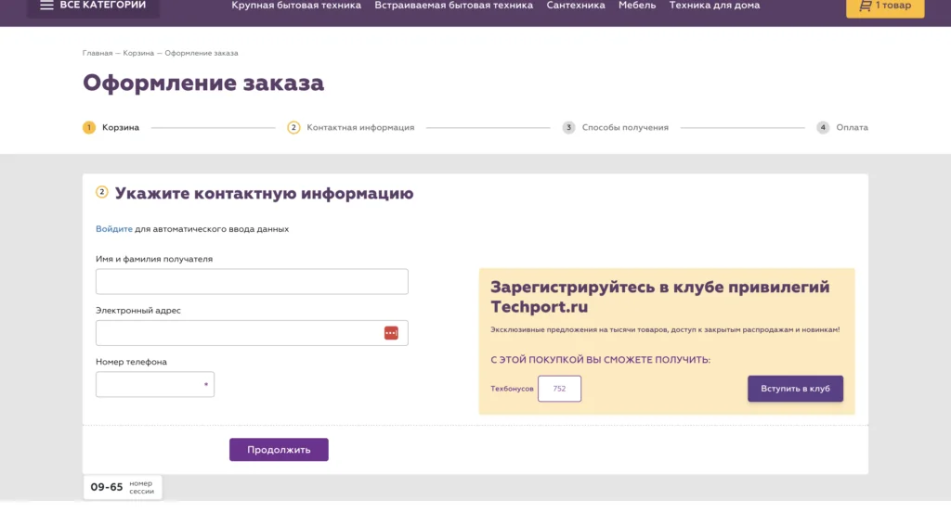Focus the Имя и фамилия получателя field
This screenshot has width=951, height=513.
tap(252, 282)
